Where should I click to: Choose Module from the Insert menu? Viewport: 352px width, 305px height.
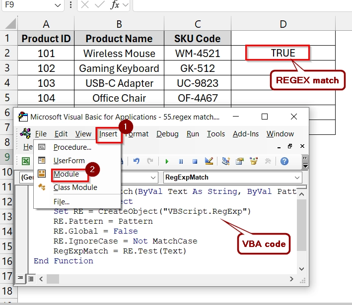click(x=66, y=174)
